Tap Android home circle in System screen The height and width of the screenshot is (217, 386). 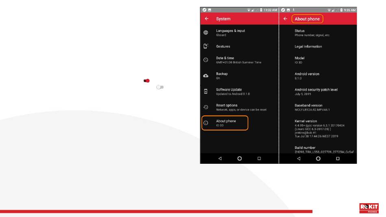240,158
